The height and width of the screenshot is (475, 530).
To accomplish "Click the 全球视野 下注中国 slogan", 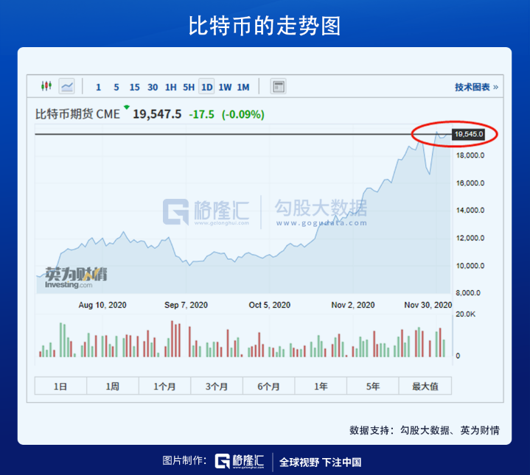I will tap(321, 462).
